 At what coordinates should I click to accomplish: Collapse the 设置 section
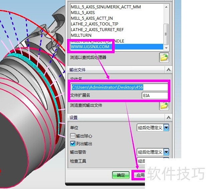click(x=168, y=117)
